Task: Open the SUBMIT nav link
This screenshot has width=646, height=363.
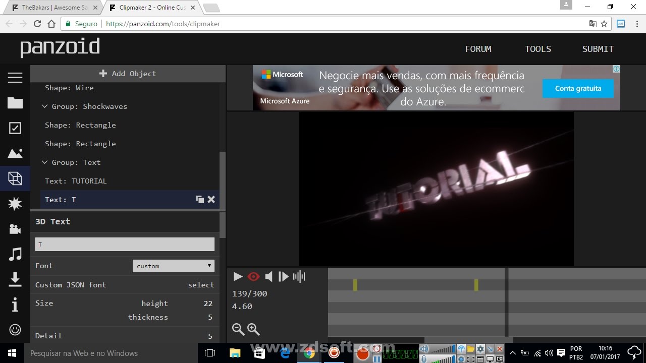Action: point(598,49)
